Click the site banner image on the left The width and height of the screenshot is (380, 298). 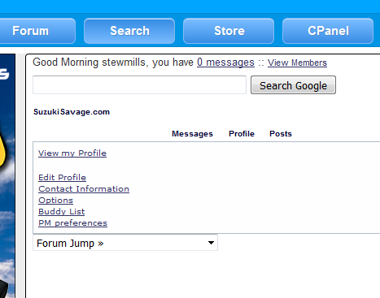point(7,176)
